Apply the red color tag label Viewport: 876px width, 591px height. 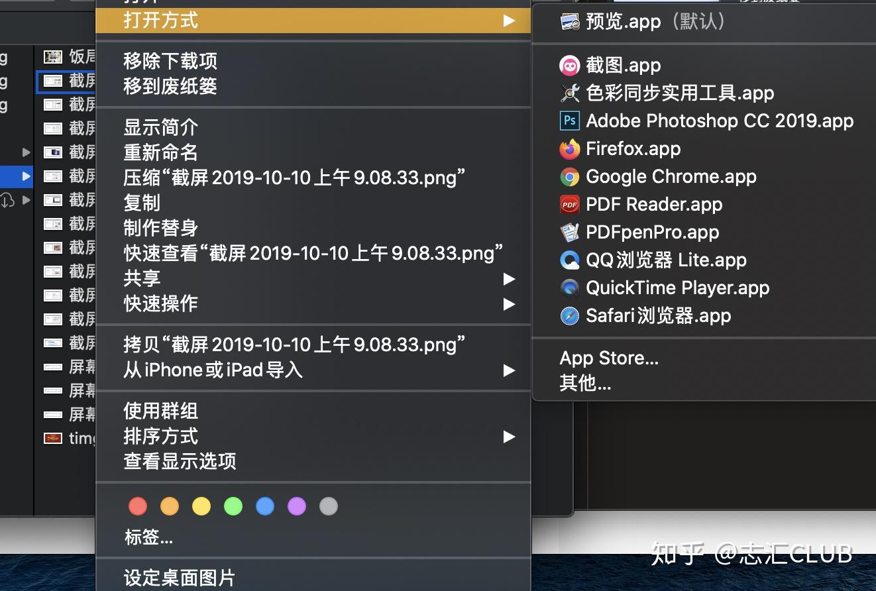point(138,506)
